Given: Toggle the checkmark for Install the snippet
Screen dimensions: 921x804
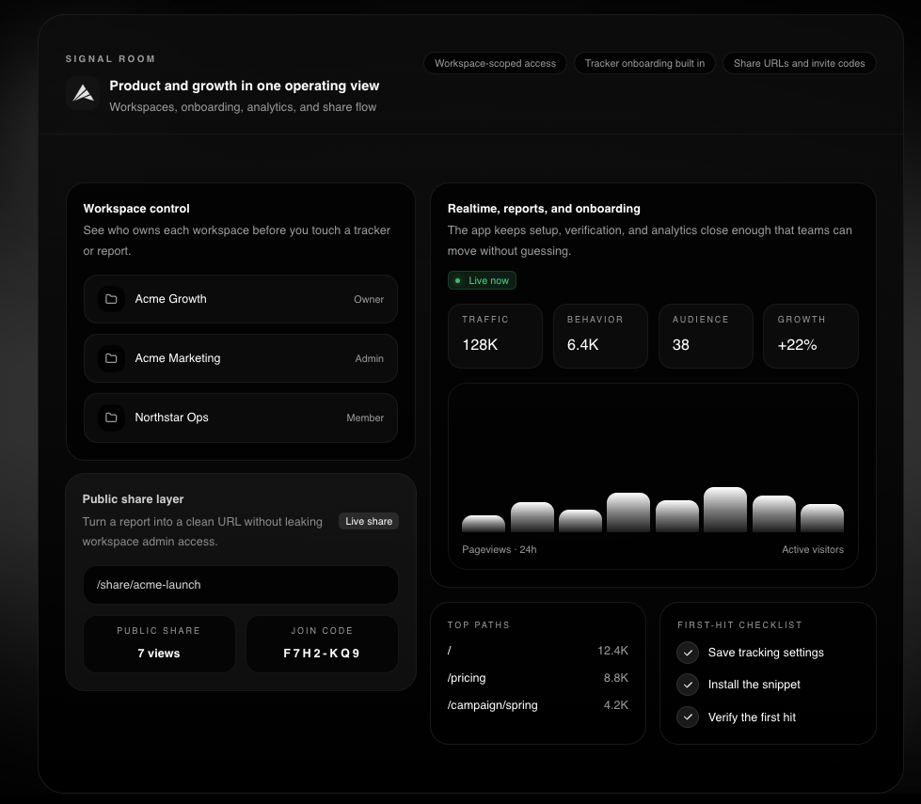Looking at the screenshot, I should (x=688, y=685).
